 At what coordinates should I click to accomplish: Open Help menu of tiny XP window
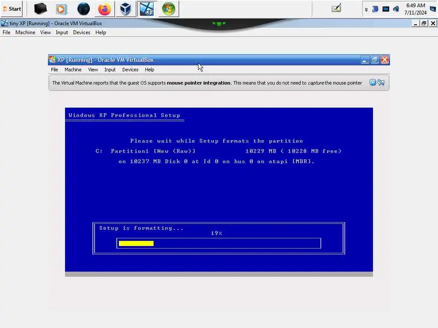pyautogui.click(x=101, y=32)
